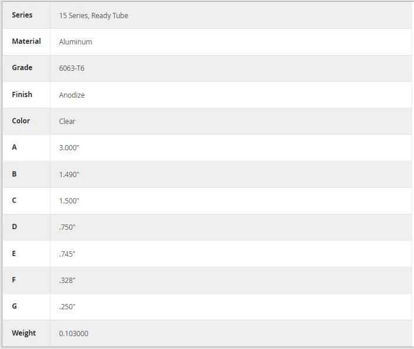Click the 0.103000 weight value

[x=74, y=333]
